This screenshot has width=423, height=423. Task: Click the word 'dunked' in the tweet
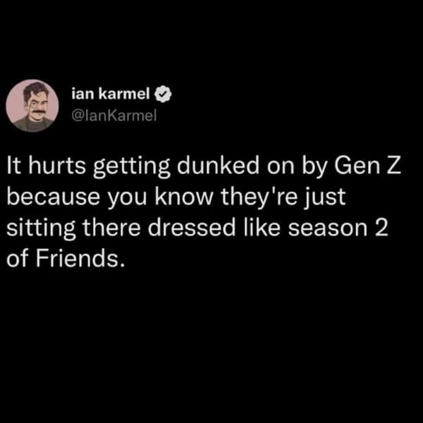point(218,165)
